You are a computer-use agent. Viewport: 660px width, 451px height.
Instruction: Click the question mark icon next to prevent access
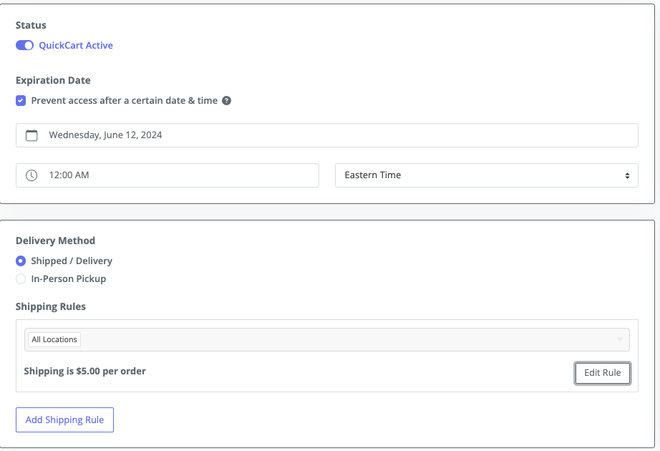(x=226, y=100)
